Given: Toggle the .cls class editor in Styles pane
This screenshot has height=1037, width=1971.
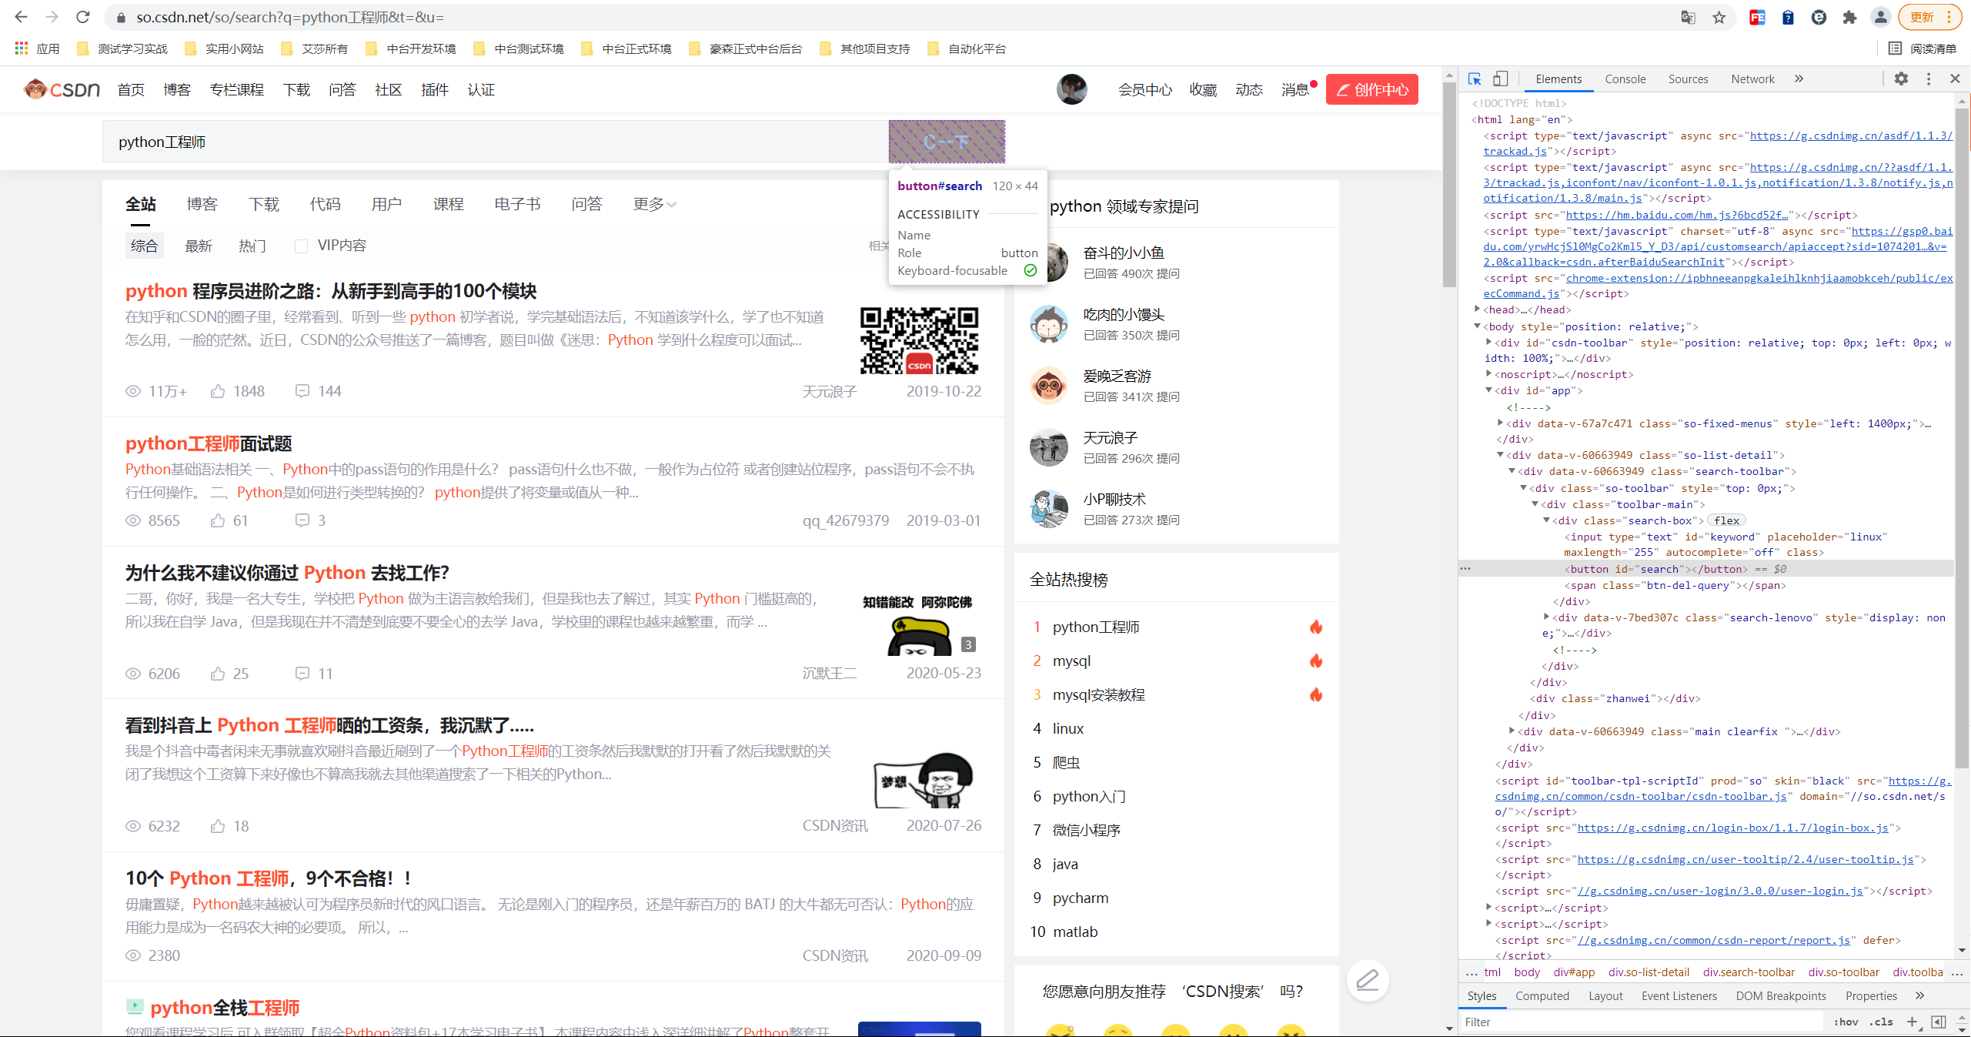Looking at the screenshot, I should [1882, 1022].
